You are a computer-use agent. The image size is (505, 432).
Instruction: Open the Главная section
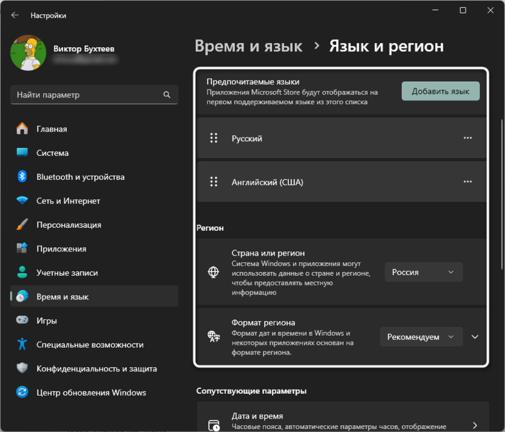pos(94,129)
